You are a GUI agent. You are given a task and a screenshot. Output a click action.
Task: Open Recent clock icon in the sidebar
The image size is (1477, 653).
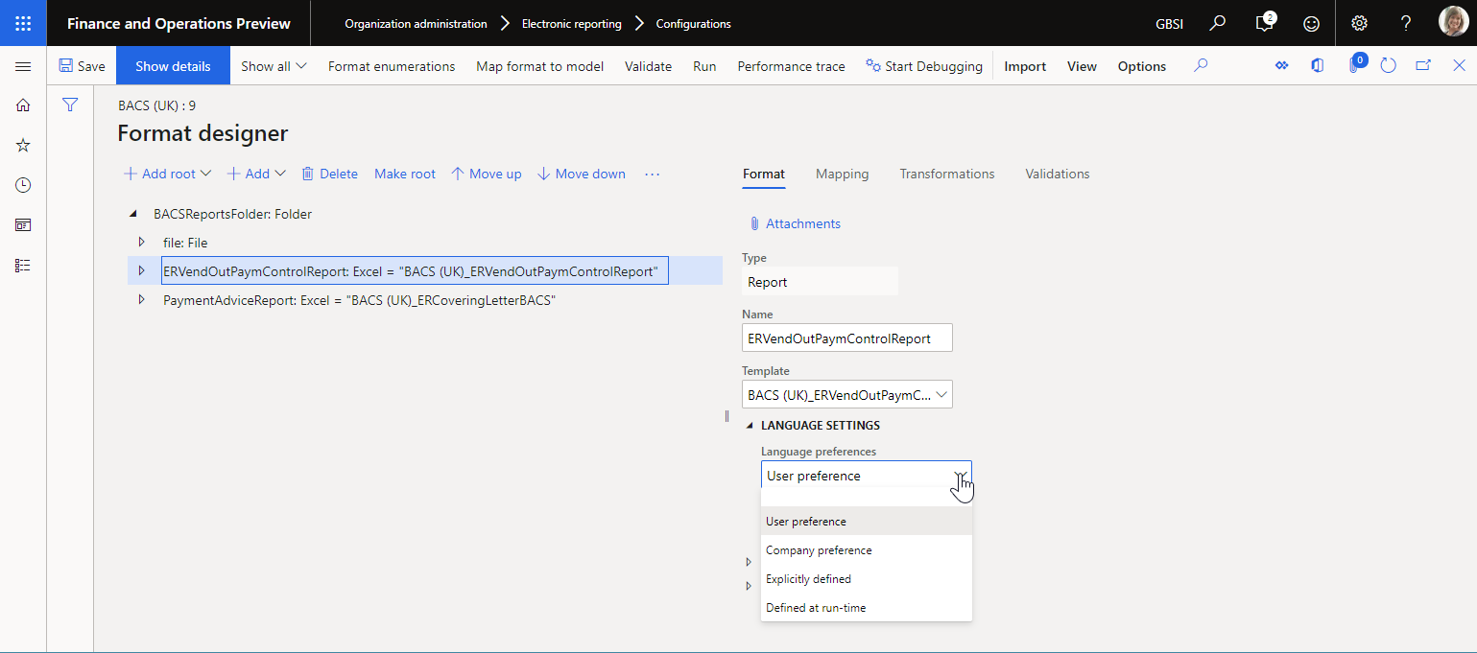[x=23, y=185]
